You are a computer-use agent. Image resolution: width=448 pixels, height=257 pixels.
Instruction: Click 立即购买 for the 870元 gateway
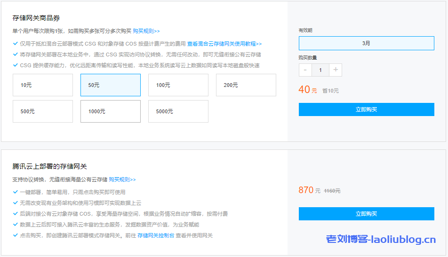(366, 214)
